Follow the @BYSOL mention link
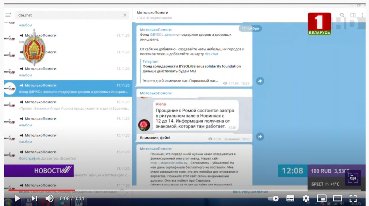This screenshot has height=206, width=369. pyautogui.click(x=156, y=35)
